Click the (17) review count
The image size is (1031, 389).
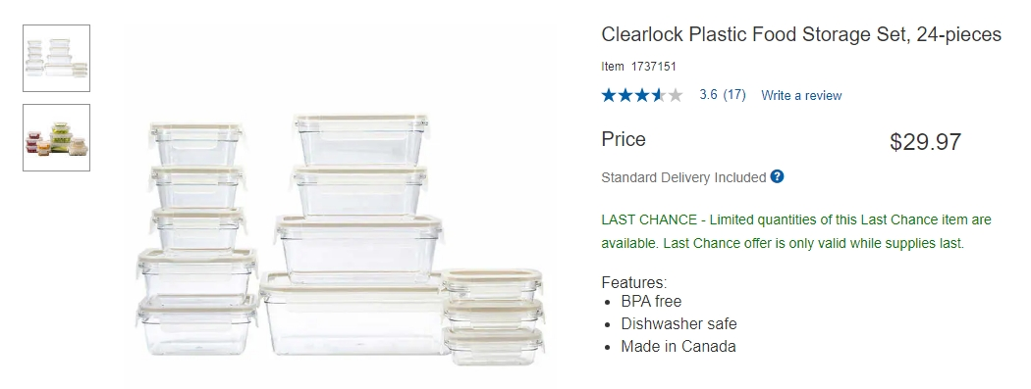(734, 94)
